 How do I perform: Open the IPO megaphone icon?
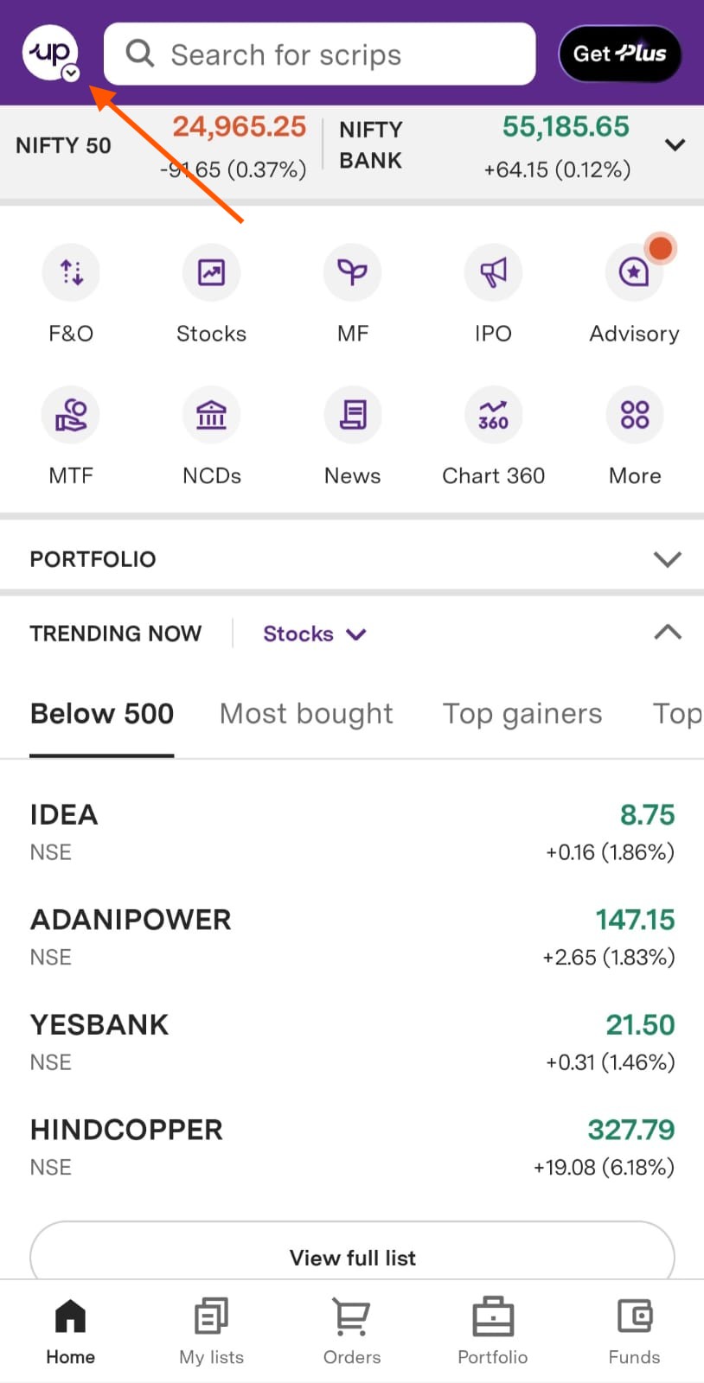(493, 273)
